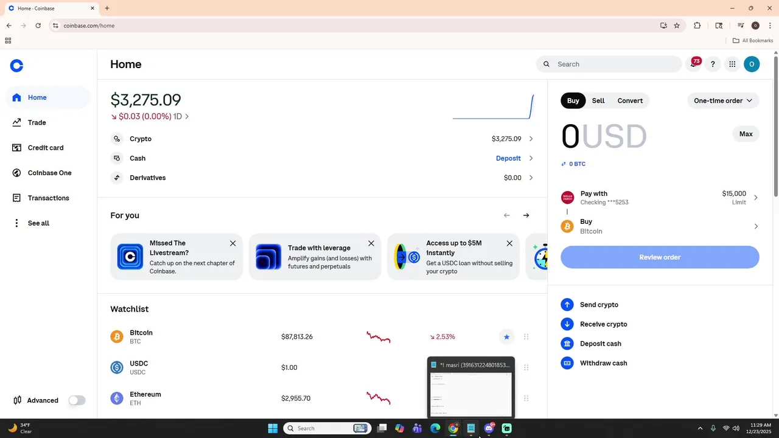Click the BTC conversion swap icon
Viewport: 779px width, 438px height.
[x=564, y=164]
